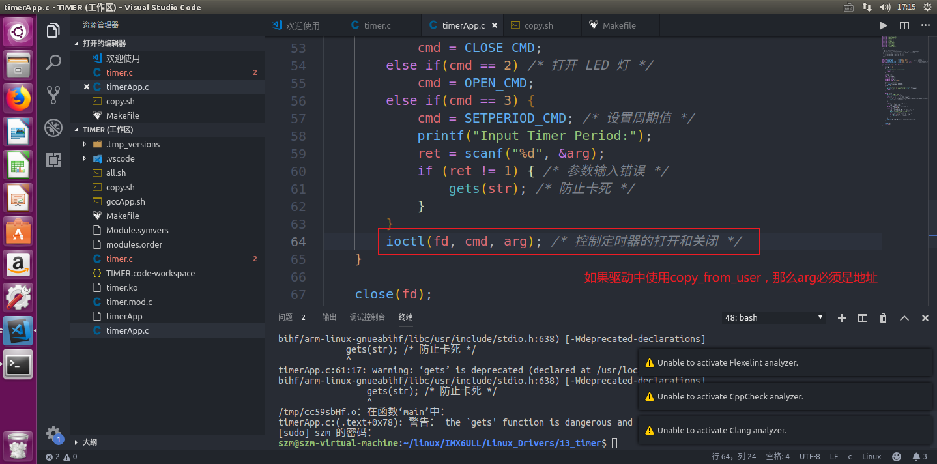The height and width of the screenshot is (464, 937).
Task: Open Ubuntu Software from the dock
Action: [x=18, y=231]
